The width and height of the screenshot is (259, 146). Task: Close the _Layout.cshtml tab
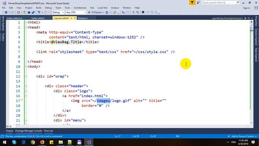point(74,18)
